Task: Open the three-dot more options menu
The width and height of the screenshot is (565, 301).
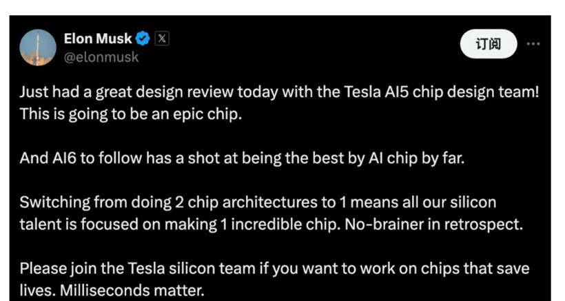Action: coord(533,44)
